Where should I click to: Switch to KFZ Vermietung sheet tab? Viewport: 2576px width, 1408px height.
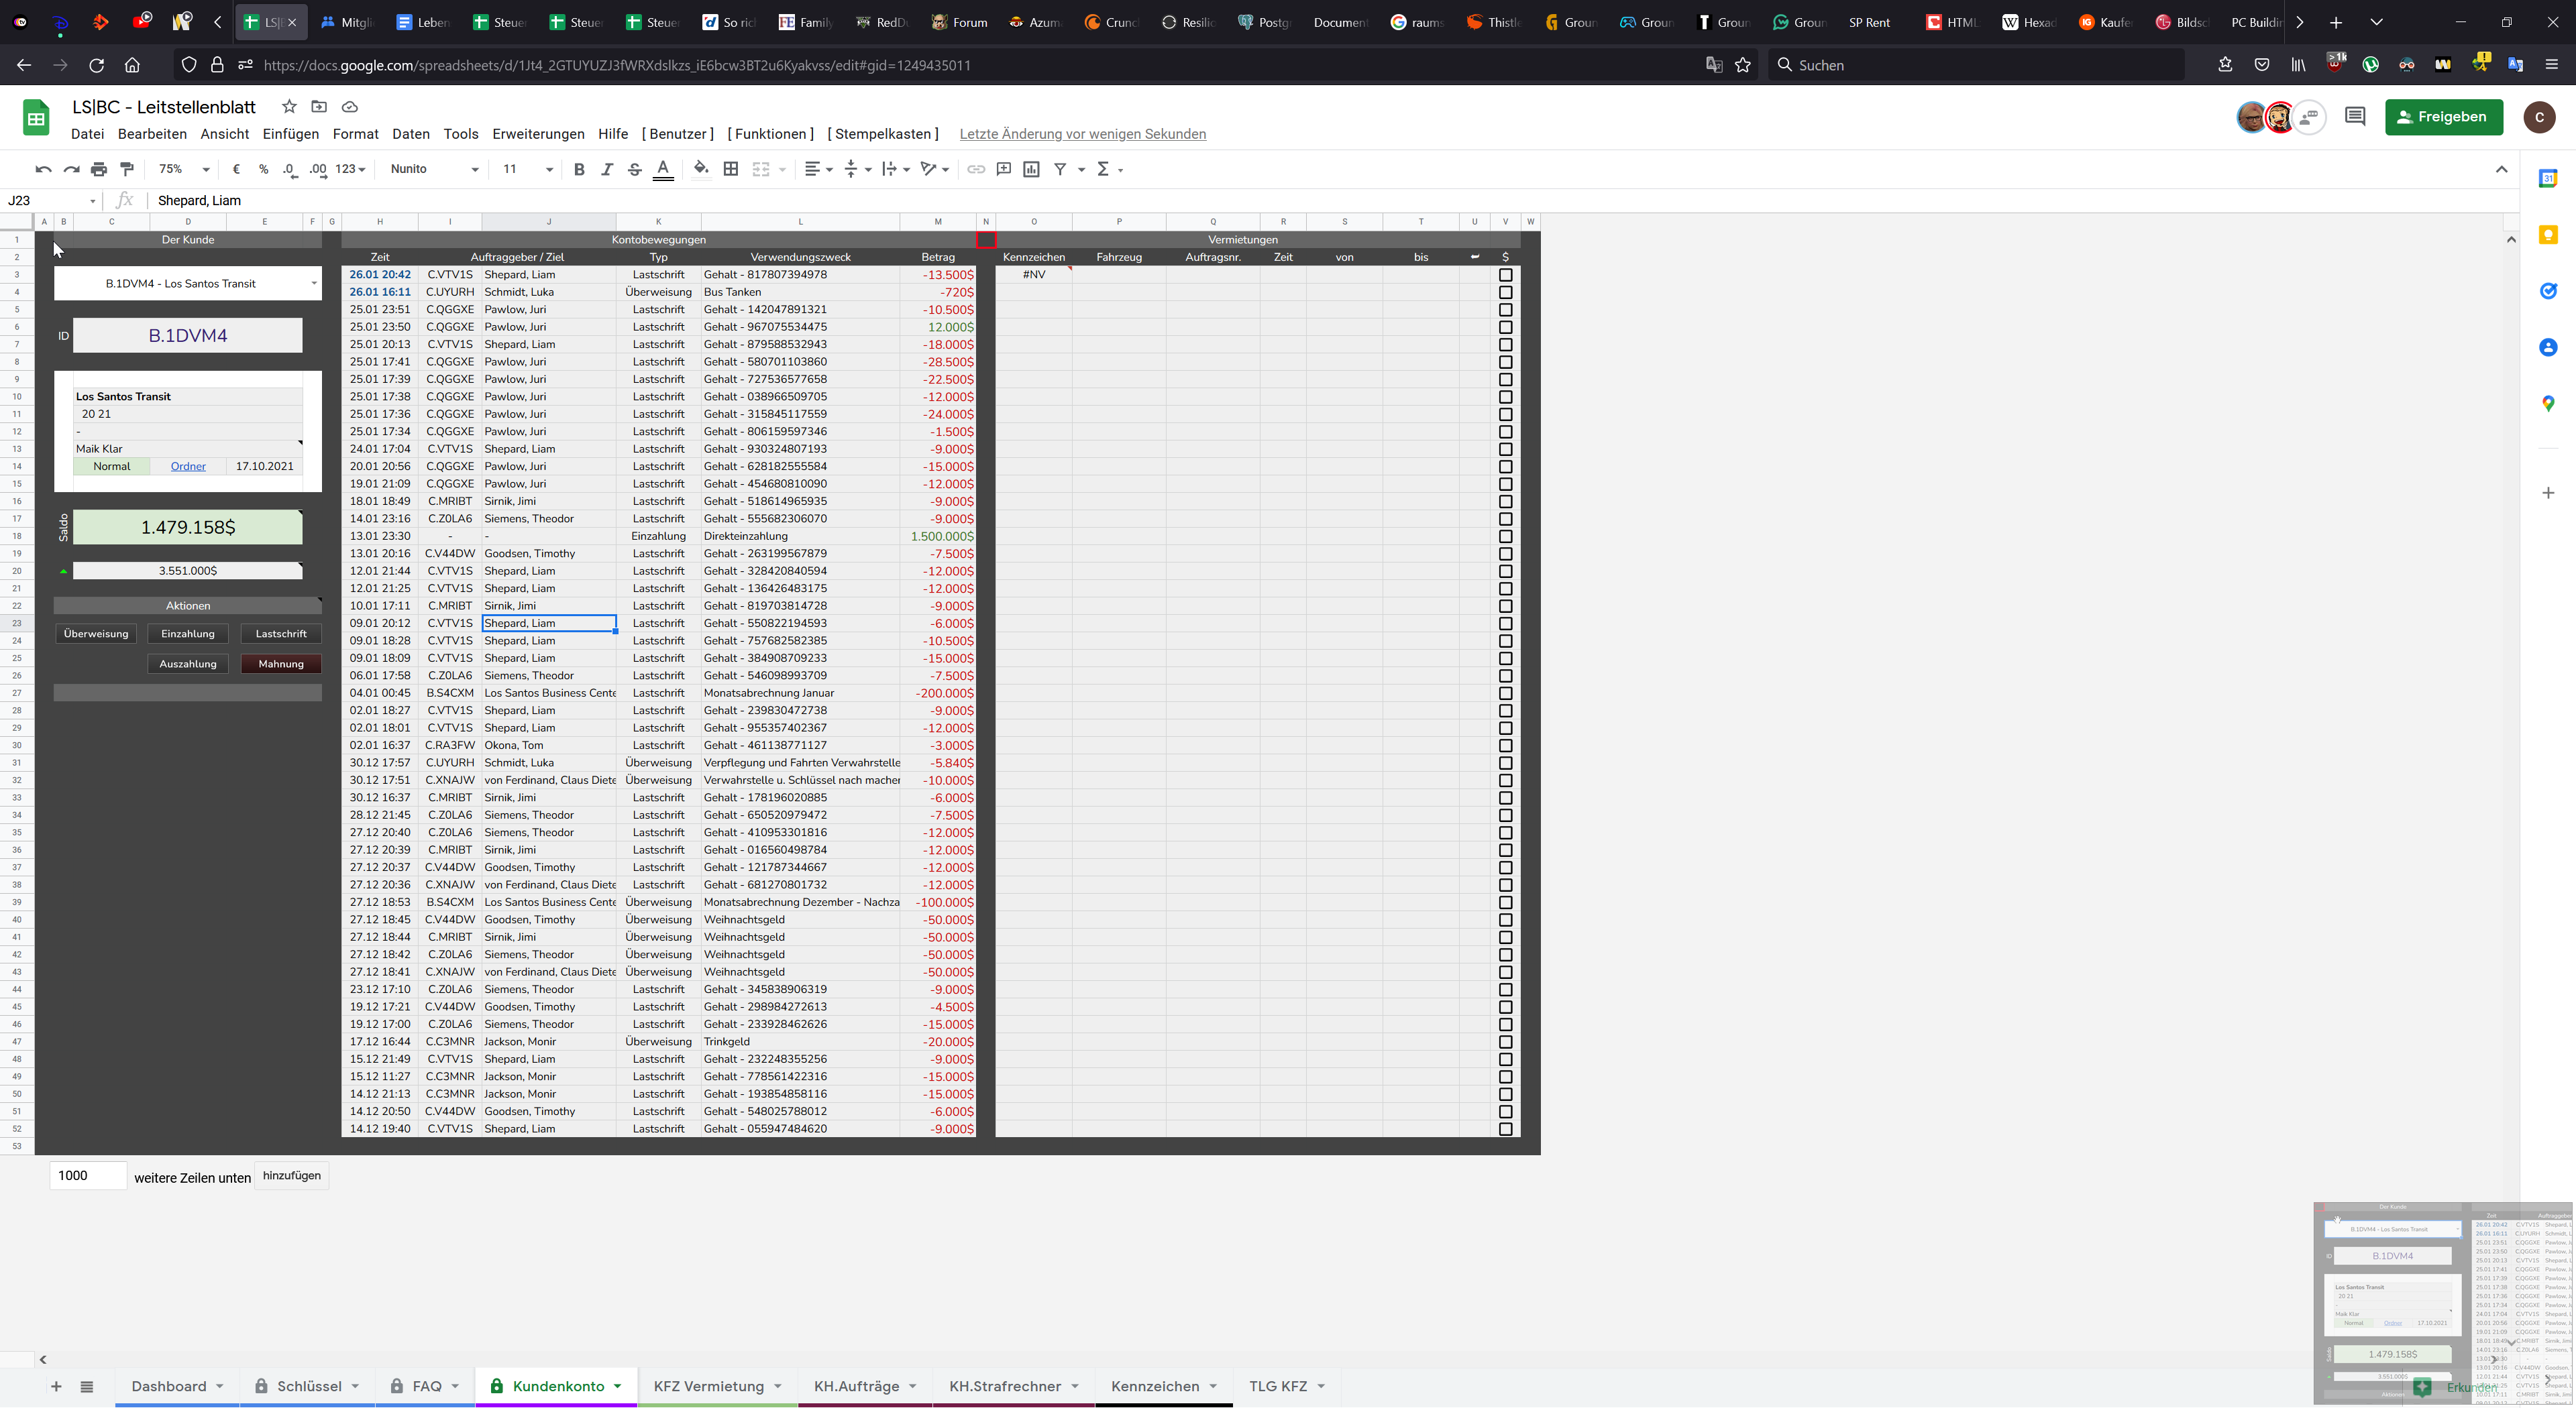[708, 1386]
